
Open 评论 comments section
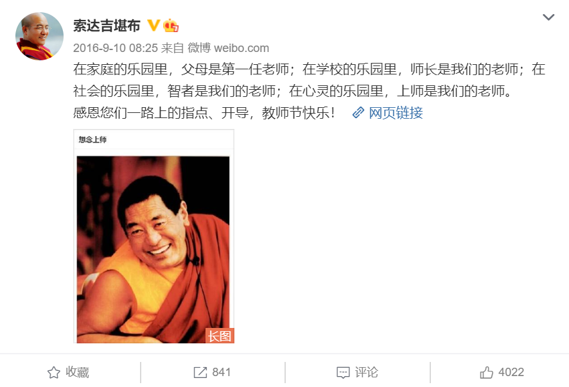(366, 372)
